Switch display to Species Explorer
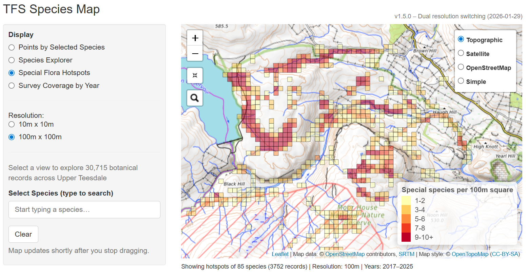 coord(11,60)
